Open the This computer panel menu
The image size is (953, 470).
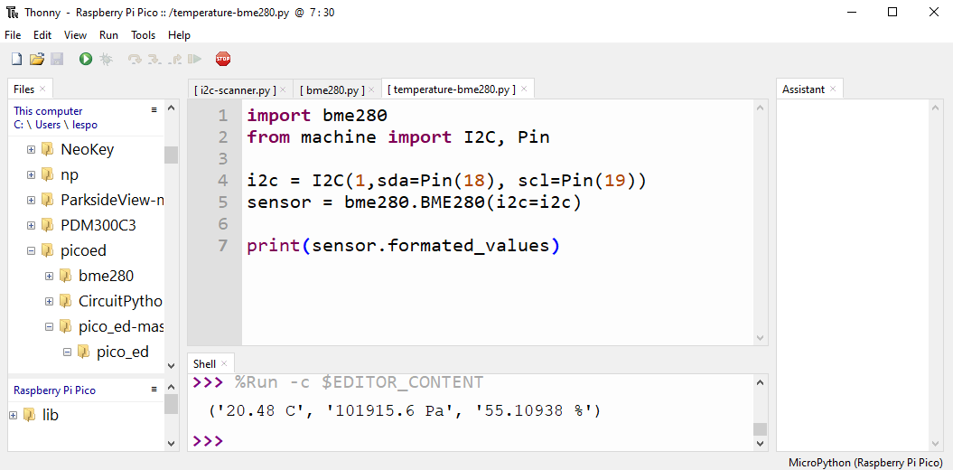tap(154, 110)
